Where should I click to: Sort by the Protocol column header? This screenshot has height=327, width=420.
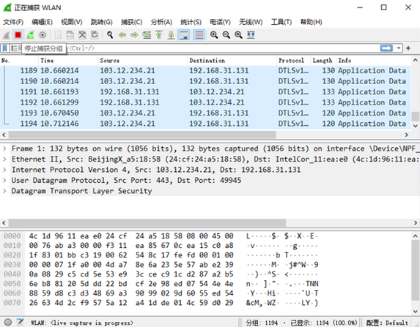[294, 61]
